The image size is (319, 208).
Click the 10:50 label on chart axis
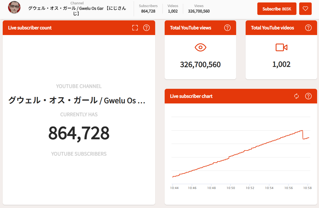click(231, 188)
